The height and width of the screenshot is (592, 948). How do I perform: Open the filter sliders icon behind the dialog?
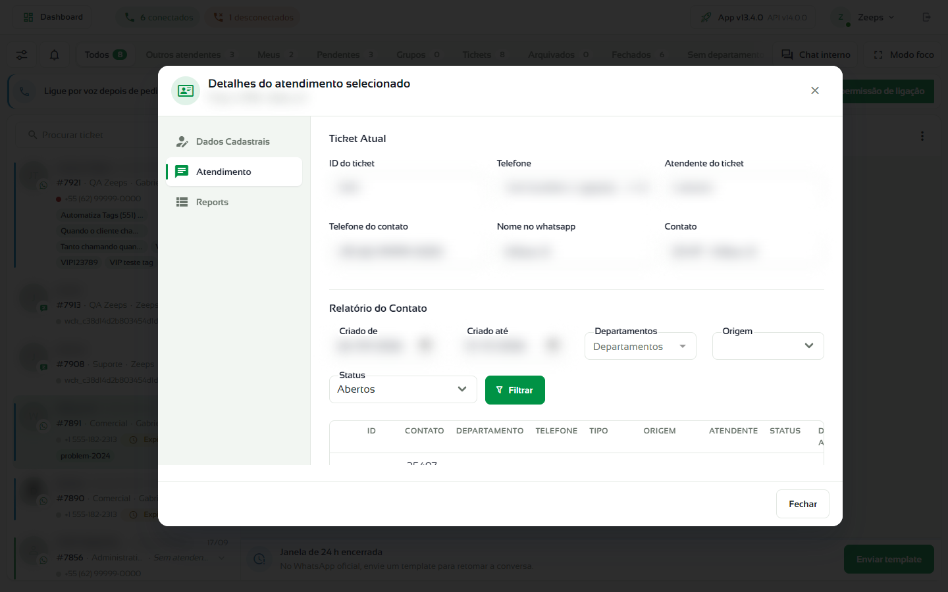[x=22, y=55]
